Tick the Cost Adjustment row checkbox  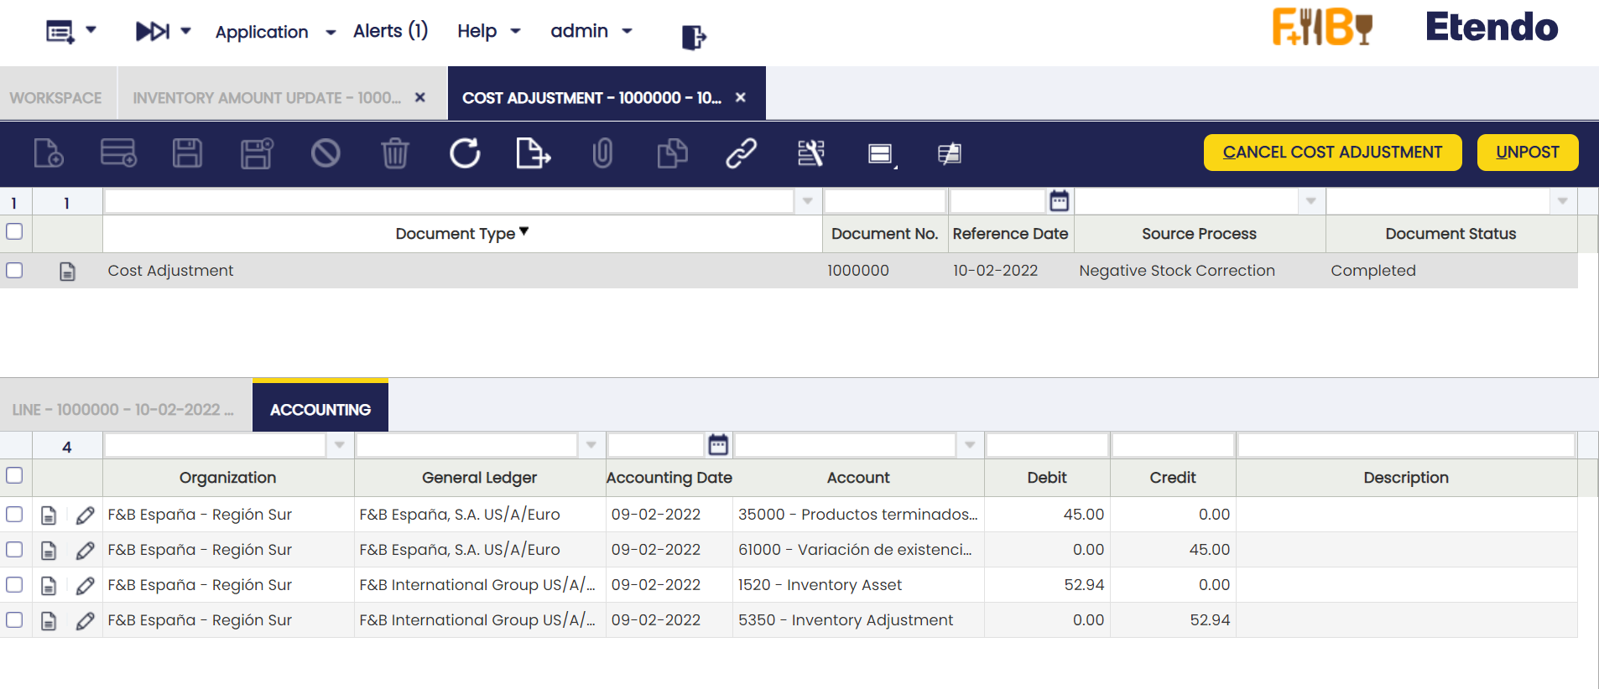tap(14, 270)
